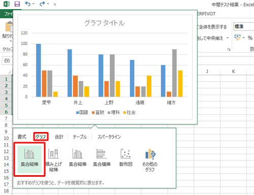Open the Redo history dropdown arrow
254x195 pixels.
point(48,4)
